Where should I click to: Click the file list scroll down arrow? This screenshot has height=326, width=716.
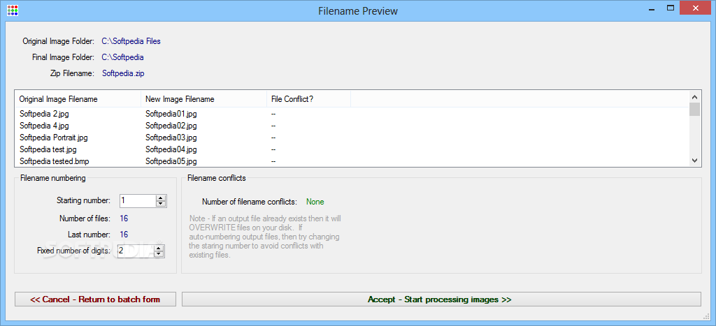click(694, 161)
